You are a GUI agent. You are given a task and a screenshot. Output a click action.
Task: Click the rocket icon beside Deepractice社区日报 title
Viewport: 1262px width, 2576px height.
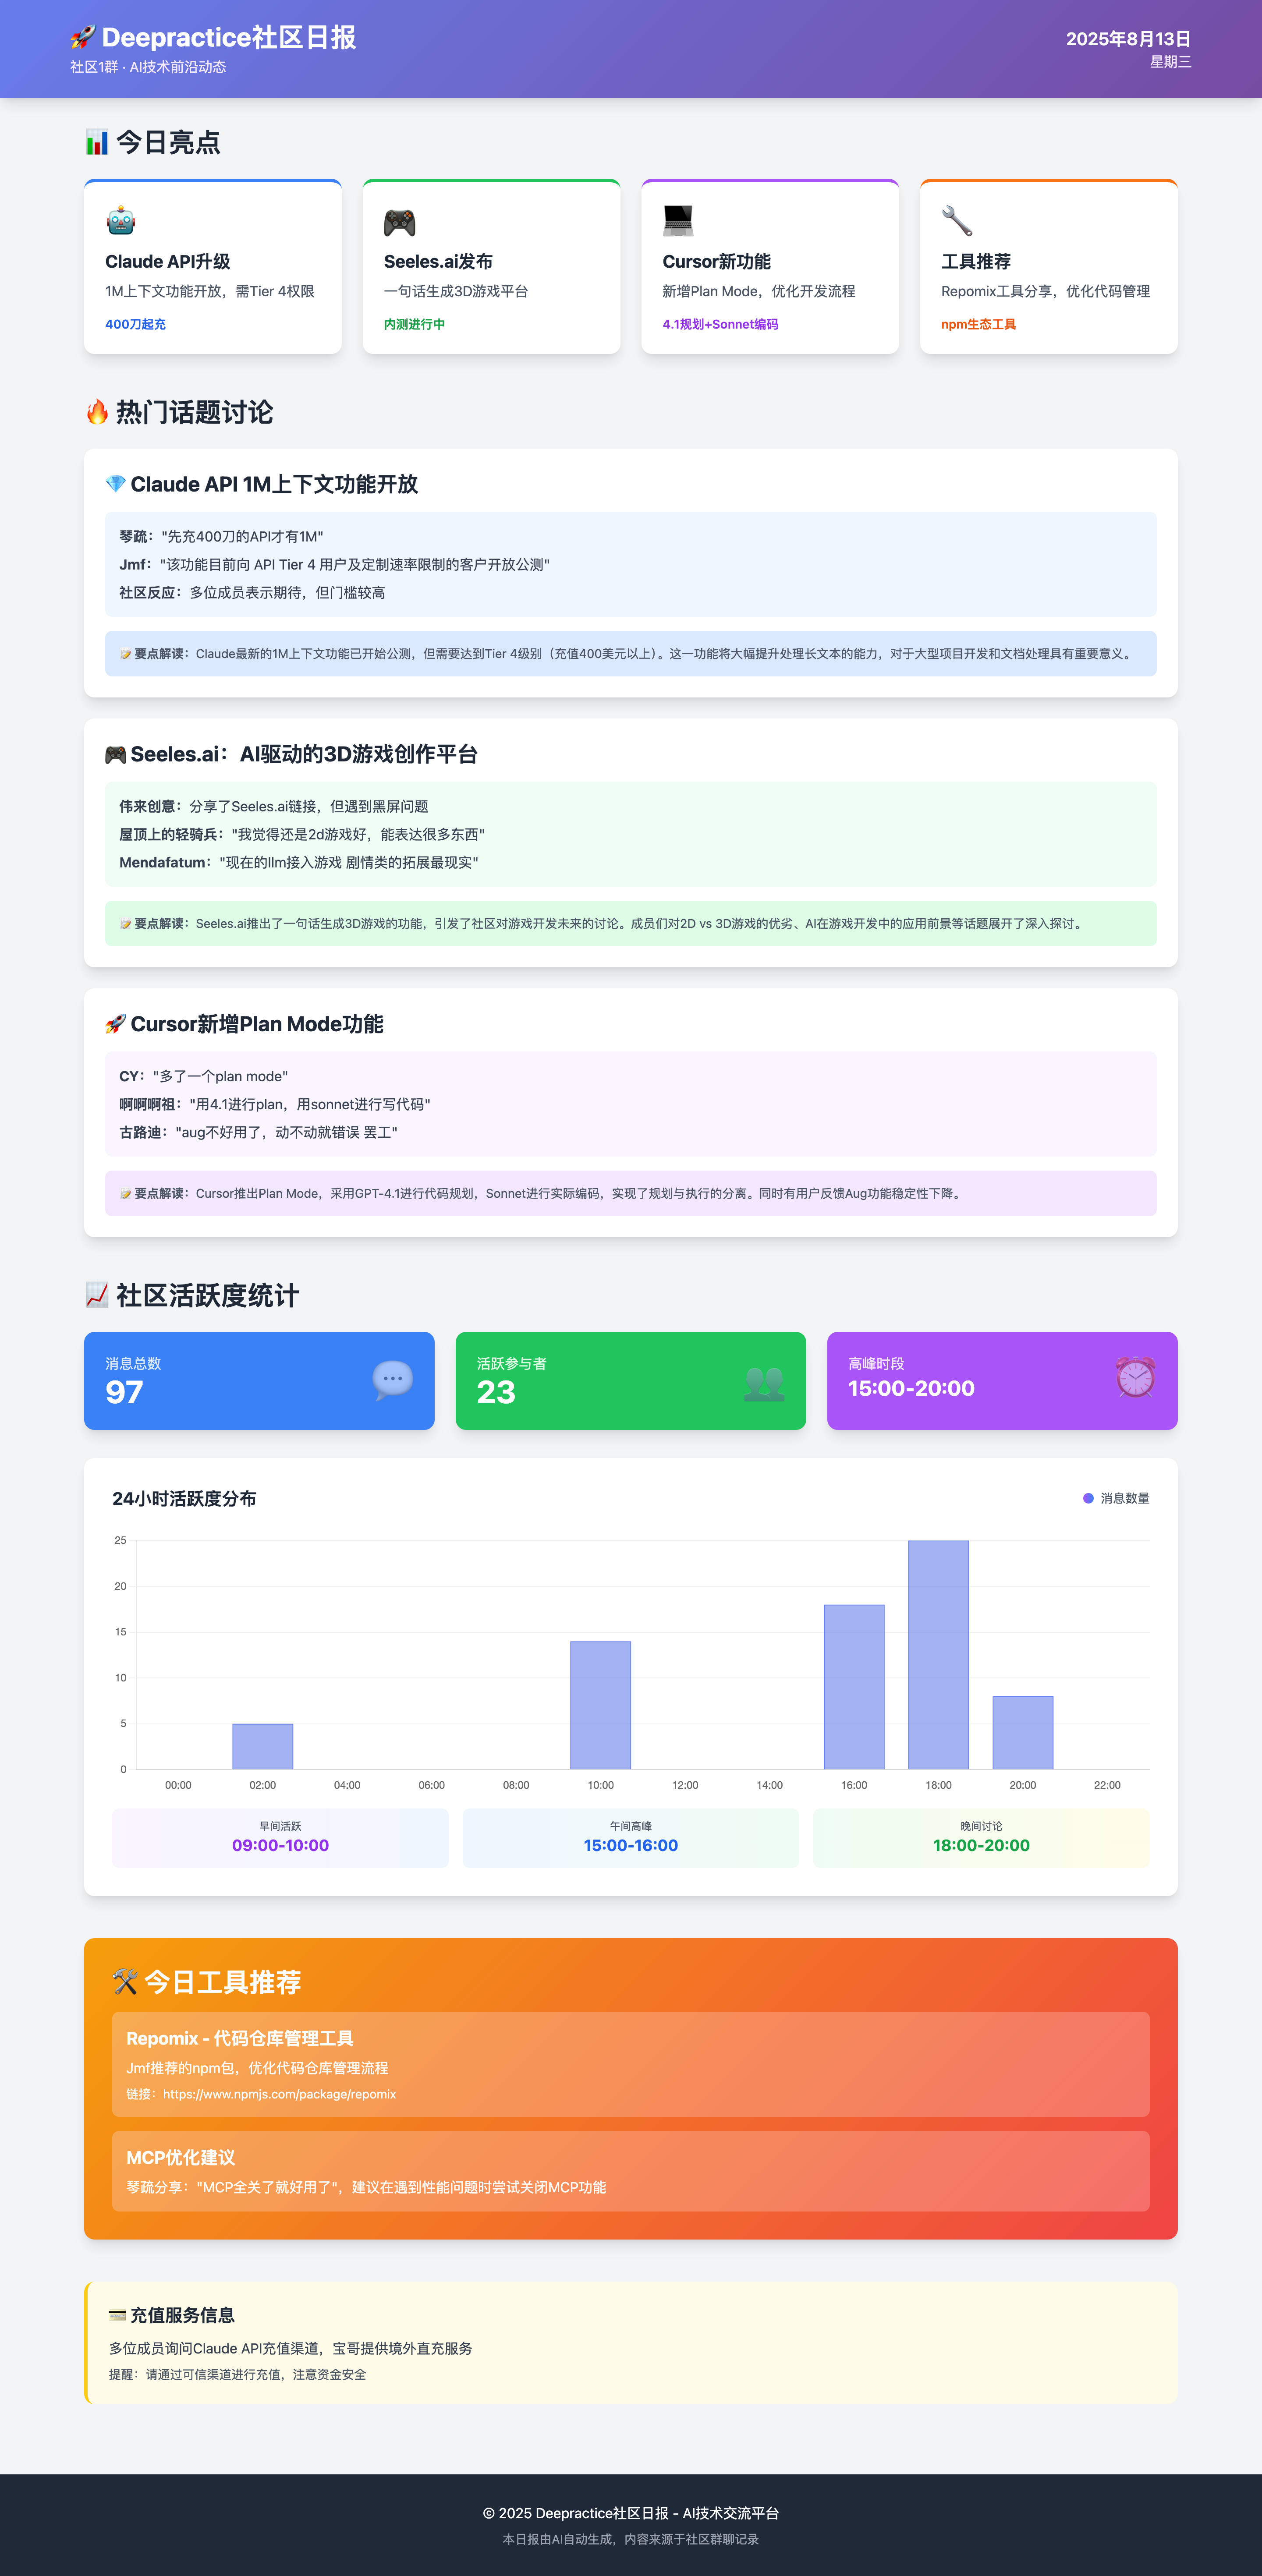tap(83, 38)
